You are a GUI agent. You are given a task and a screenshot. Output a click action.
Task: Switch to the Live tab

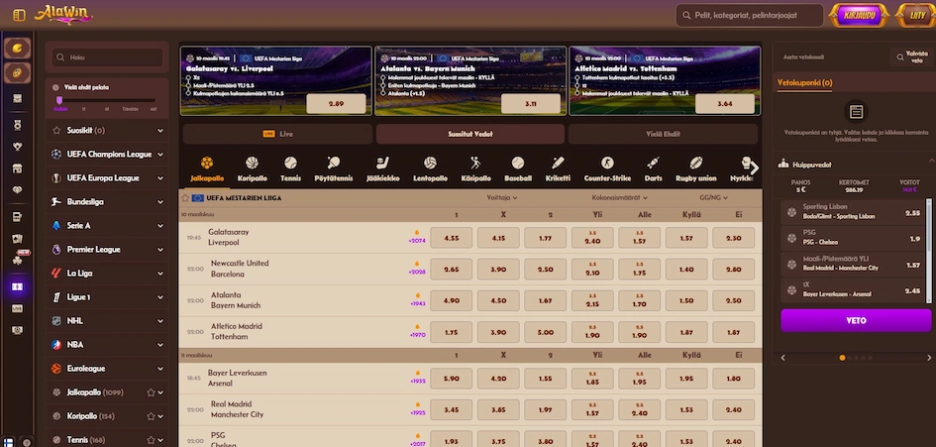(277, 135)
